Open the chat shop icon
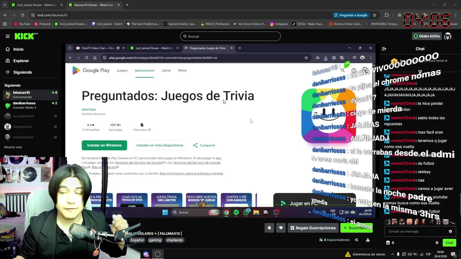 (x=388, y=243)
